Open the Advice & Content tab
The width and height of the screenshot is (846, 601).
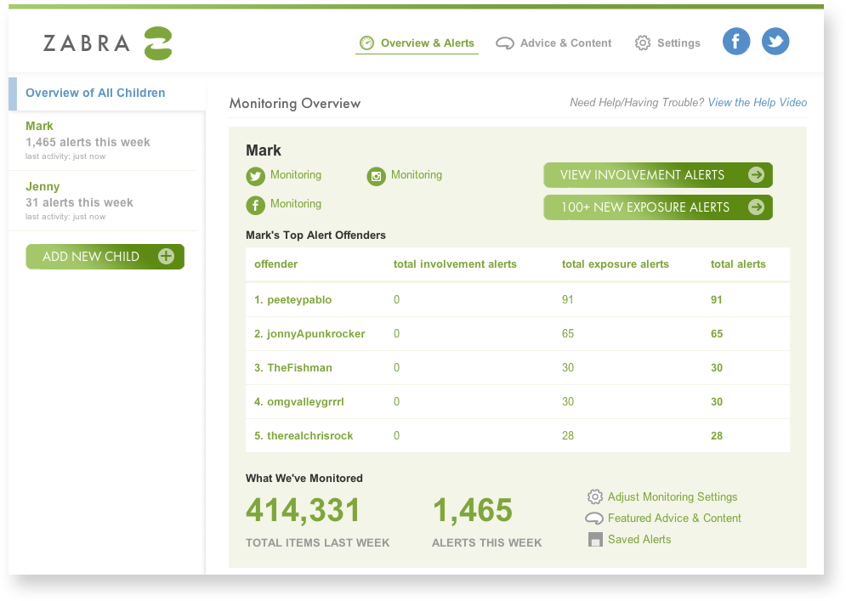point(554,43)
